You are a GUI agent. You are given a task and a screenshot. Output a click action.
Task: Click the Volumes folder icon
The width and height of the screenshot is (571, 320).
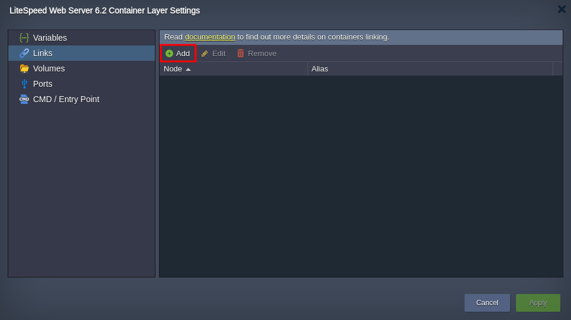24,68
